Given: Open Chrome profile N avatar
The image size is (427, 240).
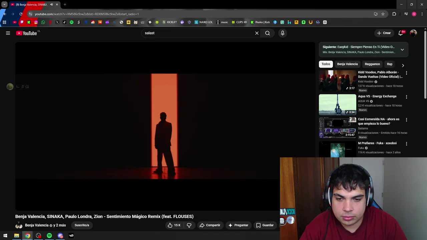Looking at the screenshot, I should pyautogui.click(x=414, y=14).
